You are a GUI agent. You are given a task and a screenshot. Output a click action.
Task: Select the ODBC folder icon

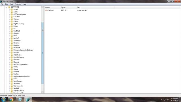(12, 67)
